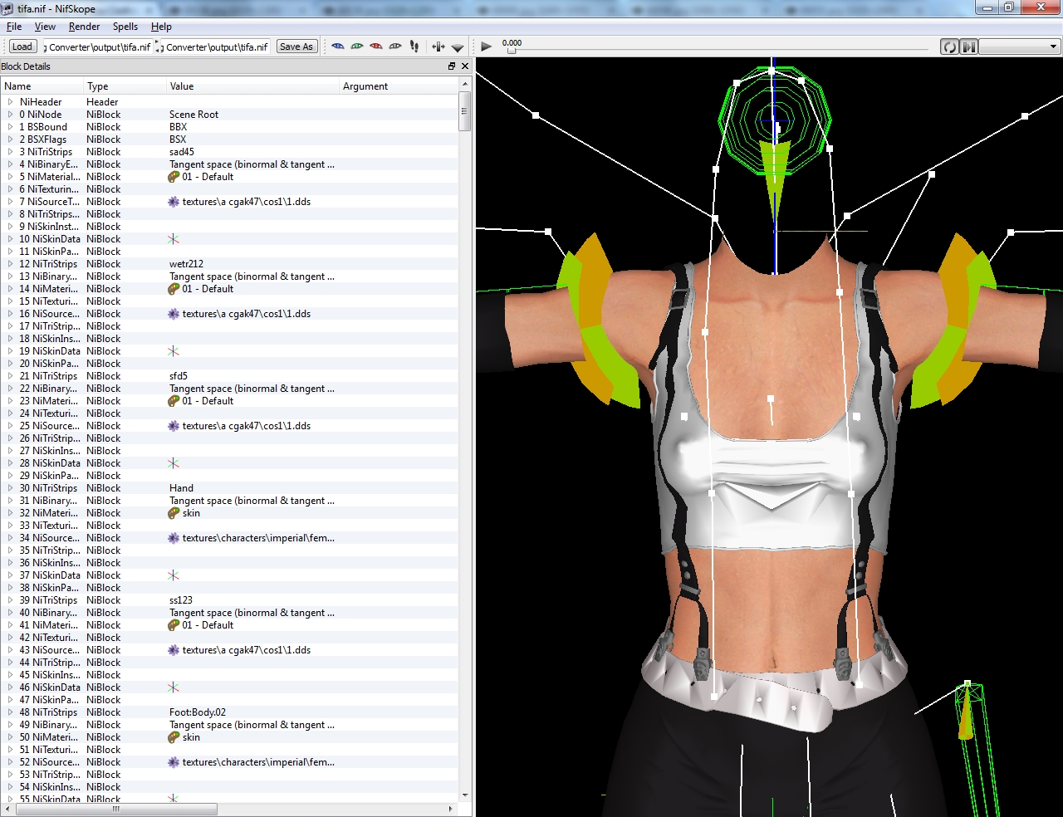This screenshot has height=817, width=1063.
Task: Click scroll-down arrow of block list
Action: (x=465, y=795)
